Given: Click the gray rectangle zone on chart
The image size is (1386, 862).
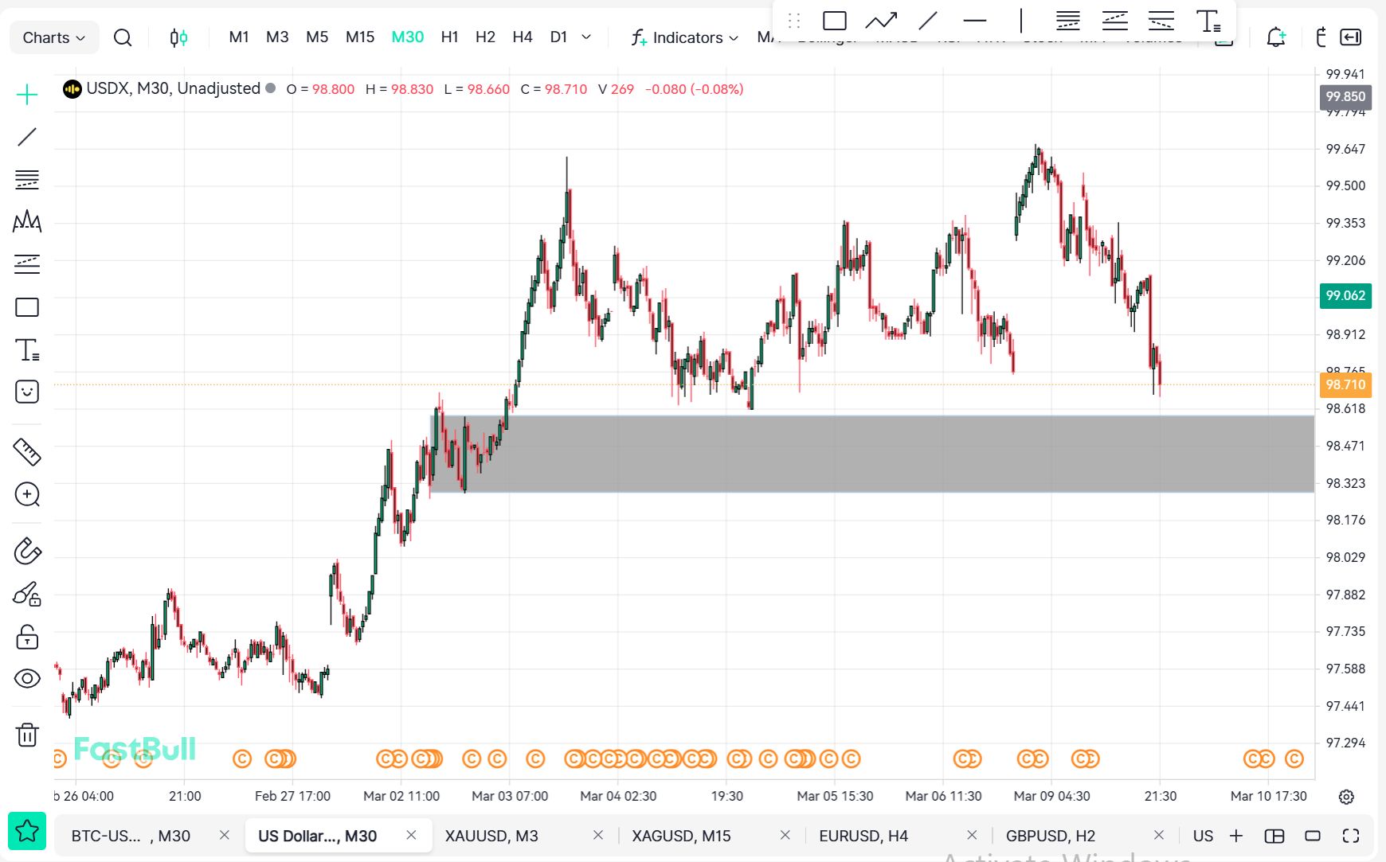Looking at the screenshot, I should pyautogui.click(x=876, y=454).
